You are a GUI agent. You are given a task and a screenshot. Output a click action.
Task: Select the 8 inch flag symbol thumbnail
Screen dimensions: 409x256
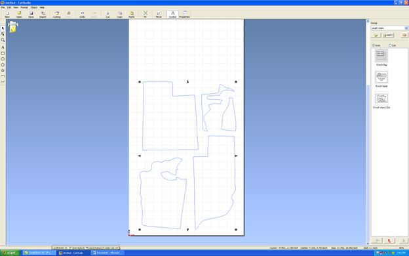(x=381, y=56)
